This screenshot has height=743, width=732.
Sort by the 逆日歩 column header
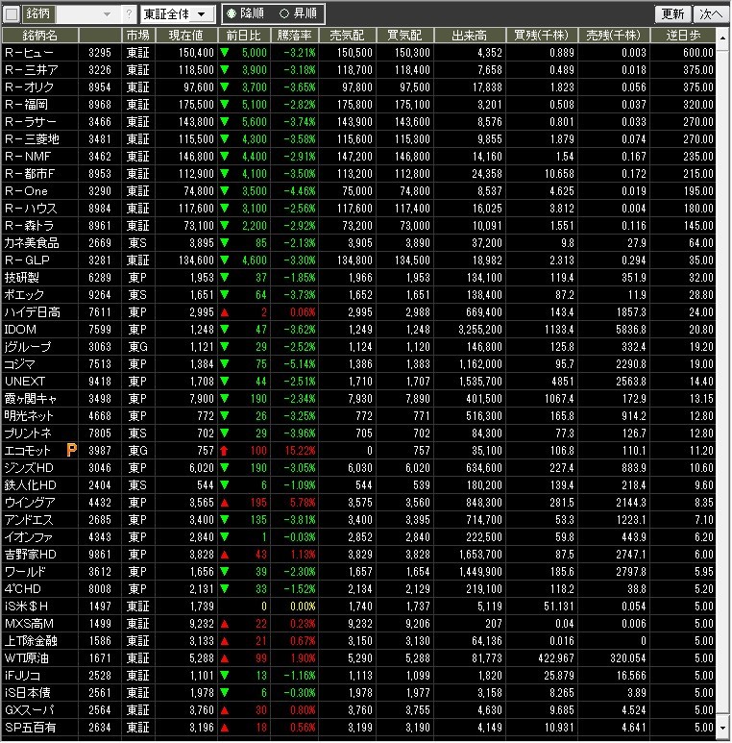[683, 35]
